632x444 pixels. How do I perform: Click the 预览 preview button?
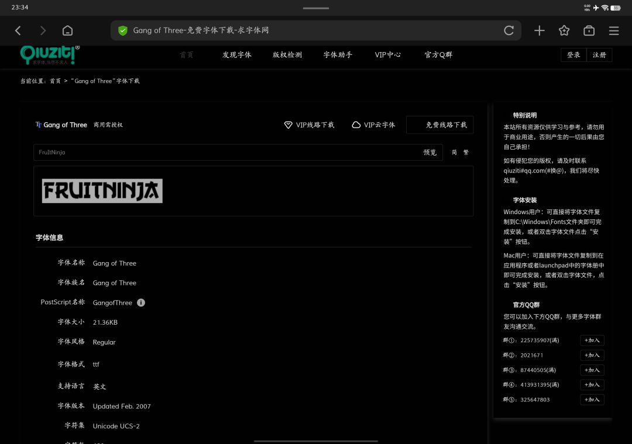[430, 152]
